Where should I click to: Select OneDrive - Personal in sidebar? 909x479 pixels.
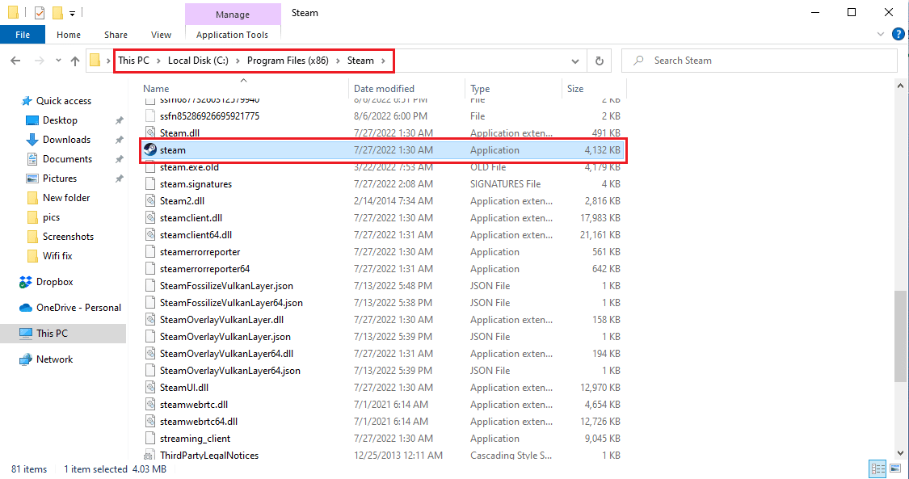pyautogui.click(x=78, y=308)
